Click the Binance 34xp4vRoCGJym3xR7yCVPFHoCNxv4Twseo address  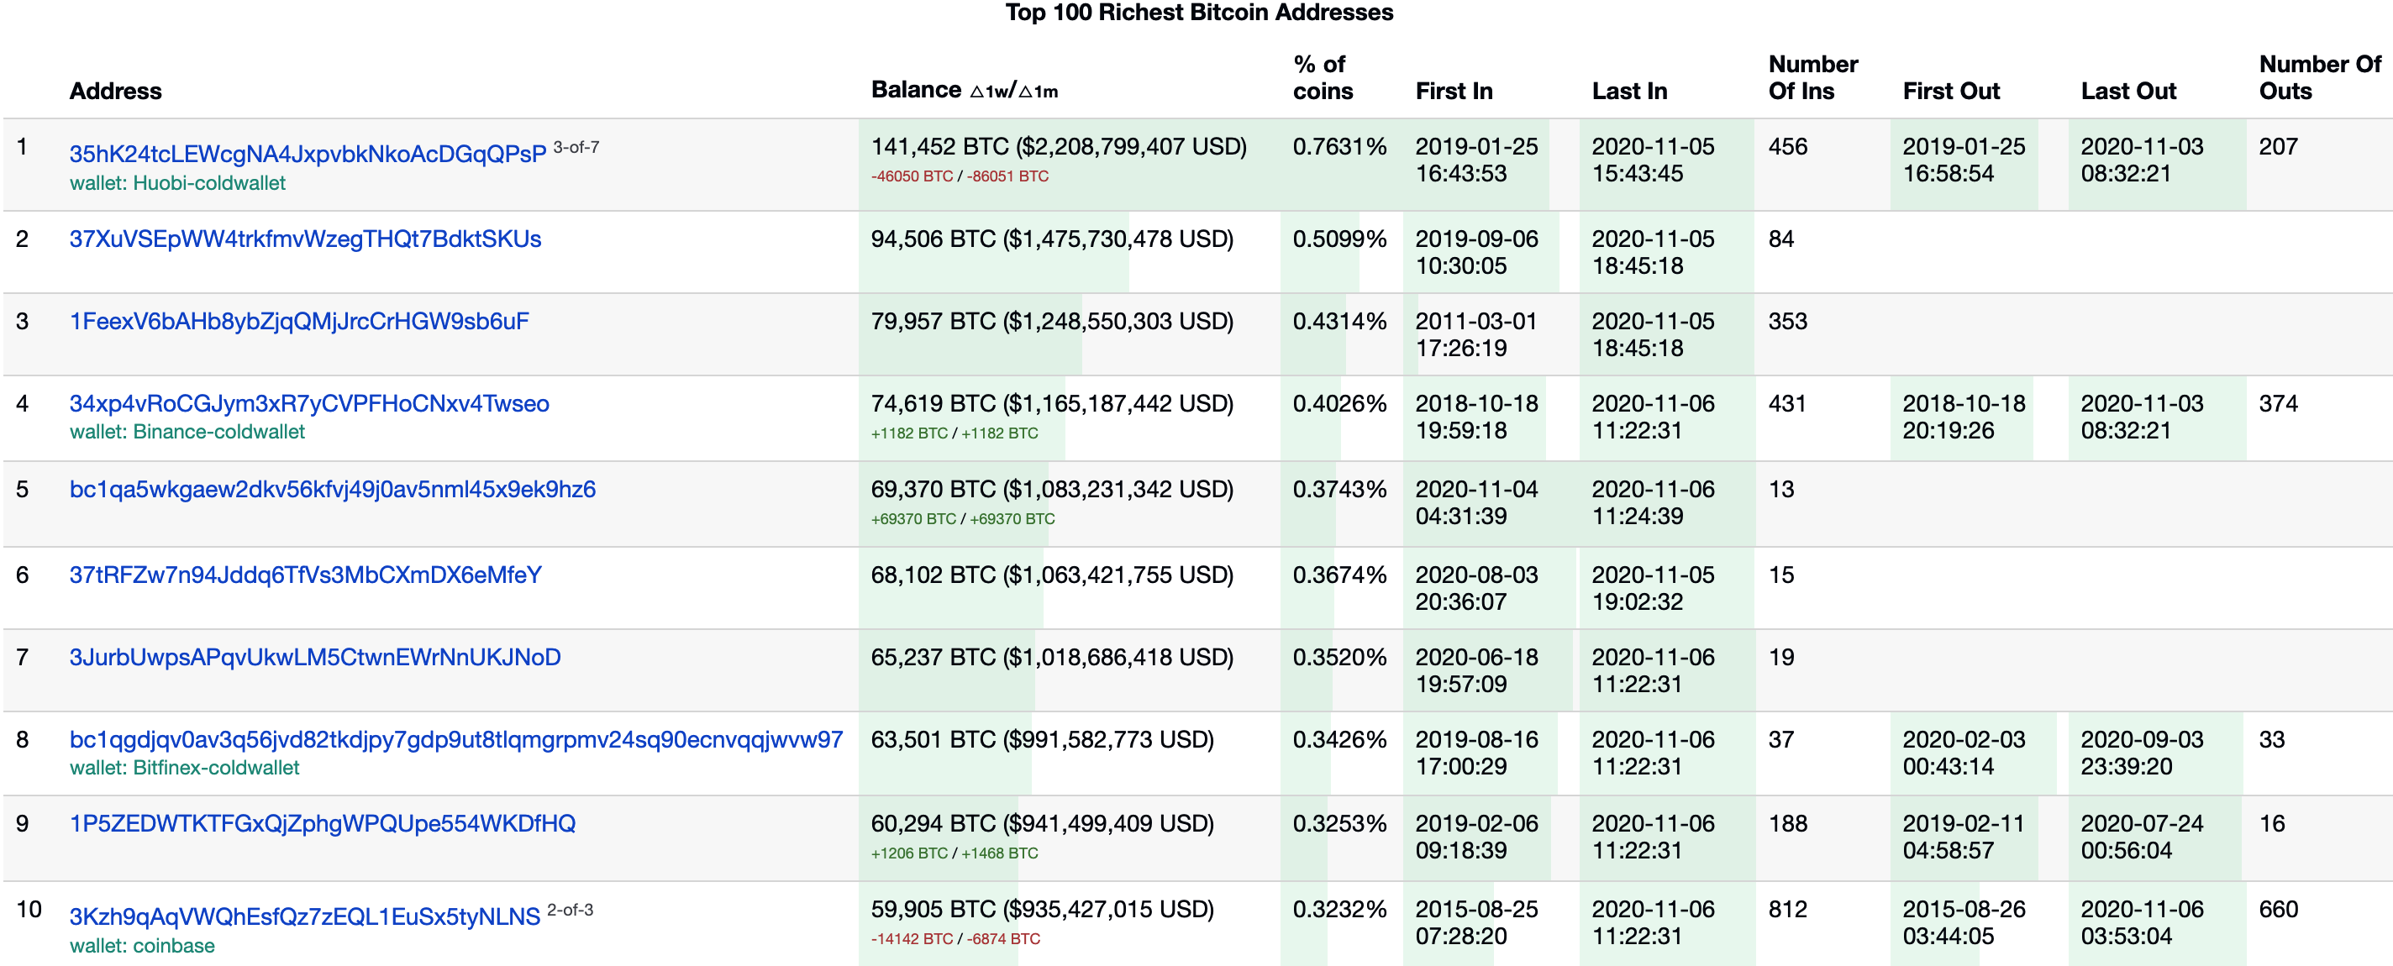tap(309, 404)
